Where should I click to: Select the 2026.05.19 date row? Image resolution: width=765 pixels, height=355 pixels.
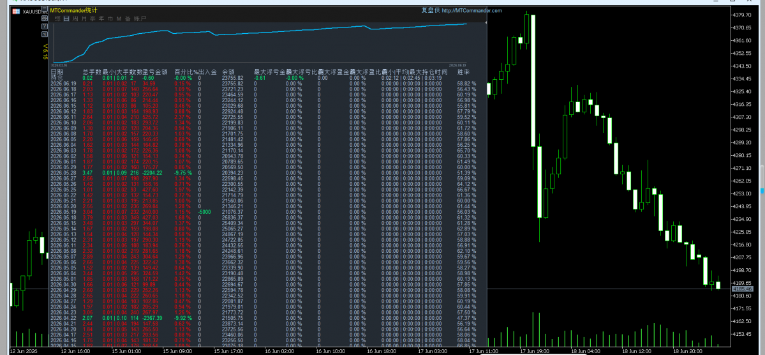pos(64,212)
